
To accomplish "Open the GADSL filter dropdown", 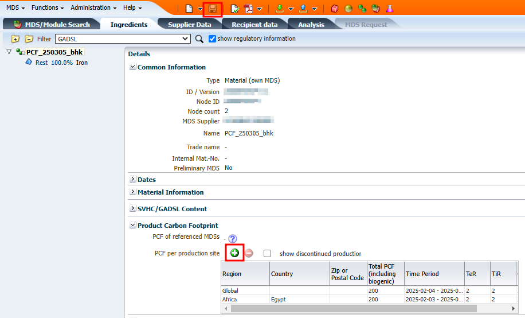I will click(x=123, y=39).
